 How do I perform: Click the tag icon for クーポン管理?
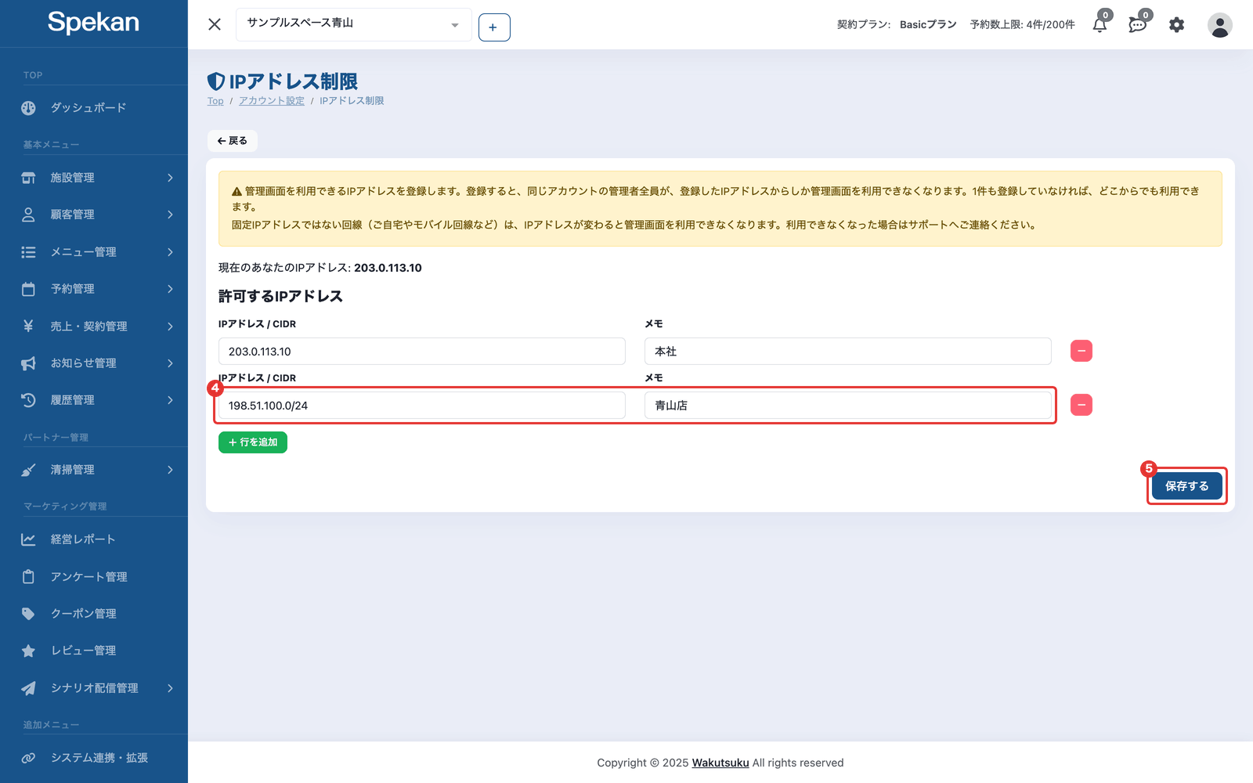pyautogui.click(x=28, y=614)
